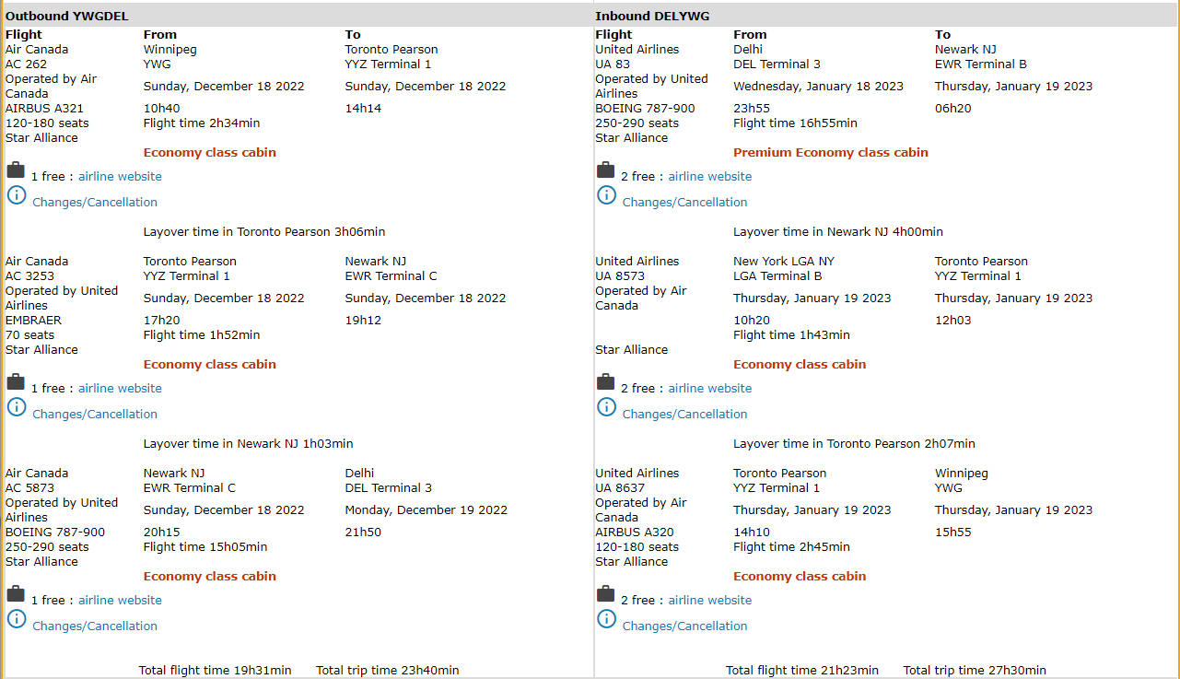The image size is (1180, 679).
Task: Click the Outbound YWGDEL section header
Action: pyautogui.click(x=67, y=16)
